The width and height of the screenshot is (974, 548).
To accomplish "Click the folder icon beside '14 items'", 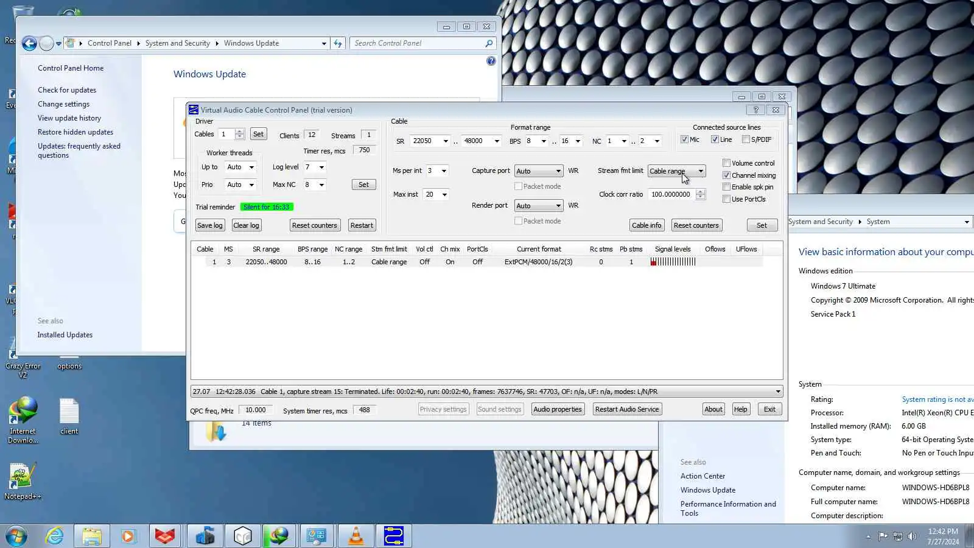I will point(216,430).
